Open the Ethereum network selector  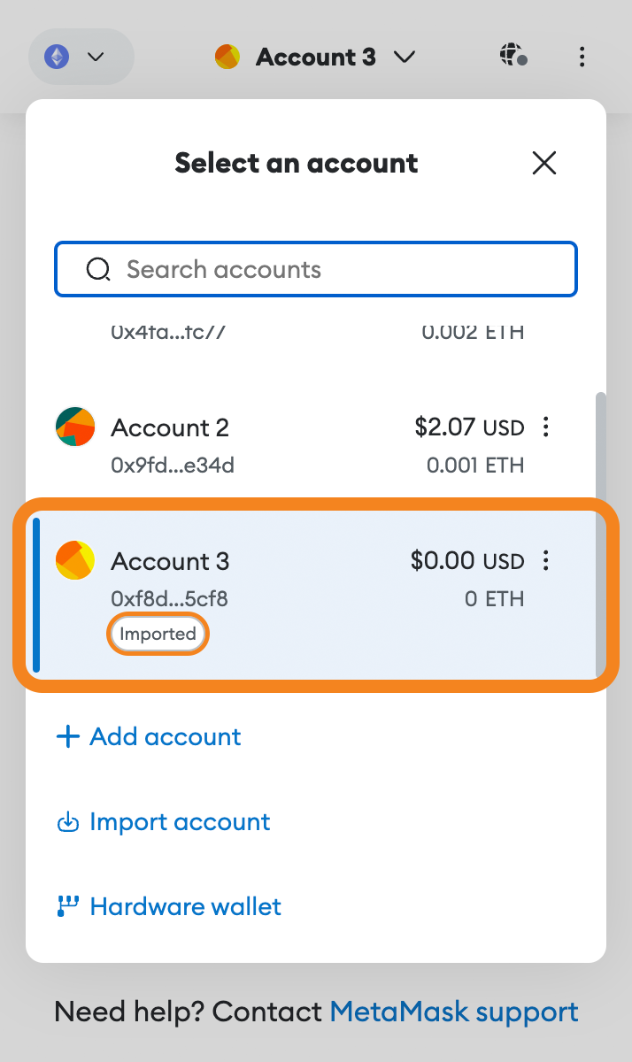pos(80,58)
